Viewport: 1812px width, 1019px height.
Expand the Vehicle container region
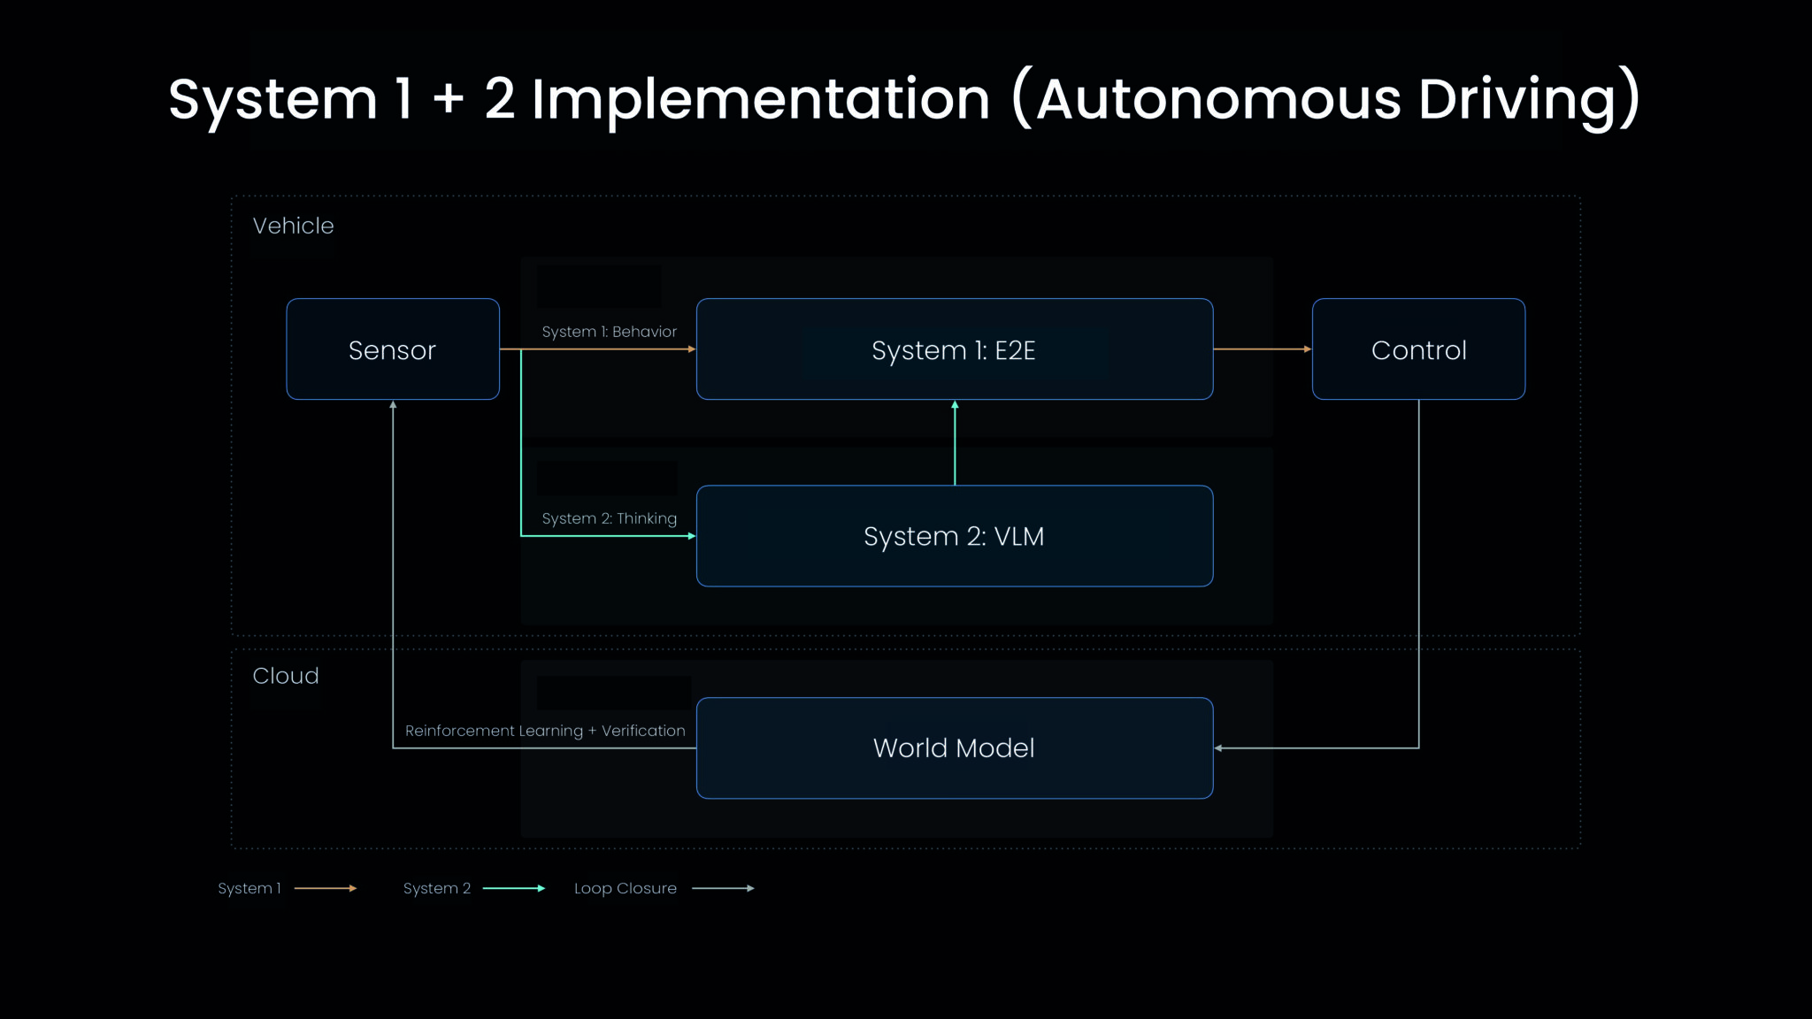pyautogui.click(x=293, y=226)
